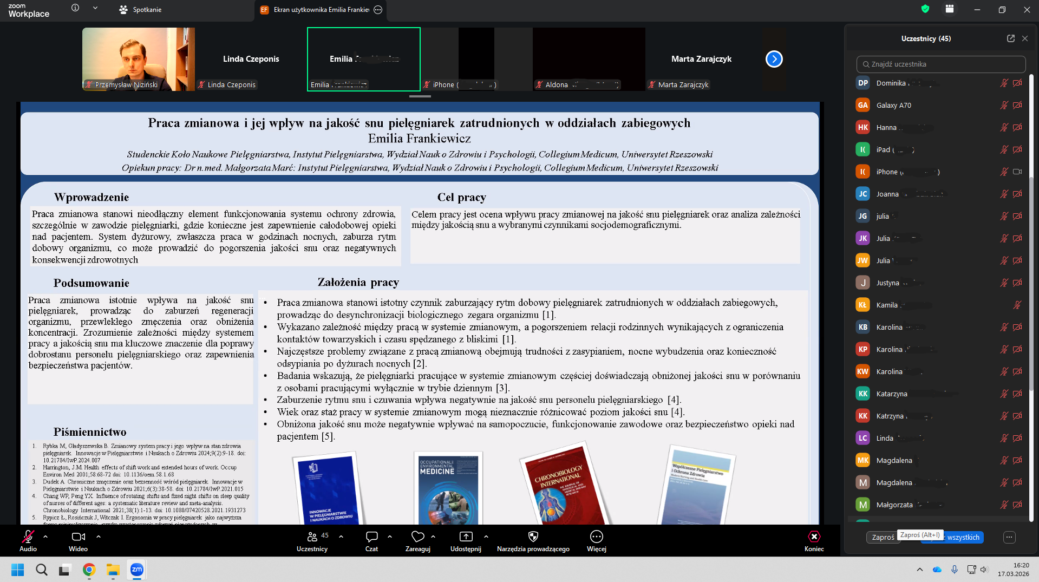Viewport: 1039px width, 582px height.
Task: Click the Zareaguj reactions icon
Action: click(417, 537)
